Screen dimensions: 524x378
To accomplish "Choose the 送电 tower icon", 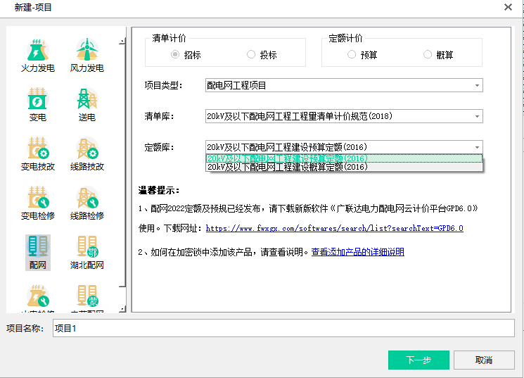I will [87, 105].
